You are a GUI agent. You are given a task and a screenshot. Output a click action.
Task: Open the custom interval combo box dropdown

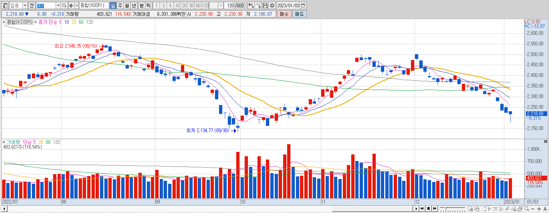pos(220,5)
